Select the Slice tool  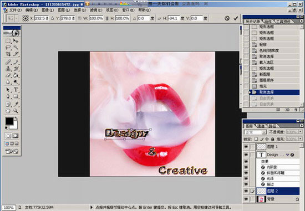click(16, 54)
